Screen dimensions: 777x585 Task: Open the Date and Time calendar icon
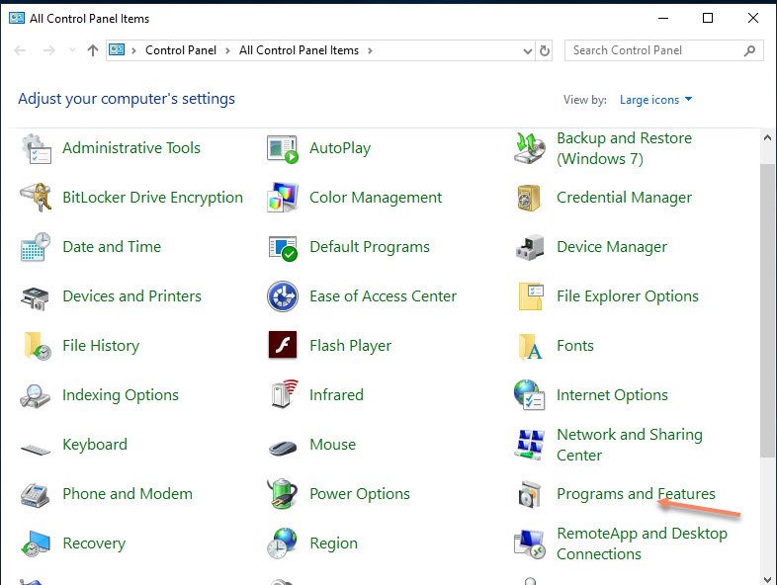[36, 247]
